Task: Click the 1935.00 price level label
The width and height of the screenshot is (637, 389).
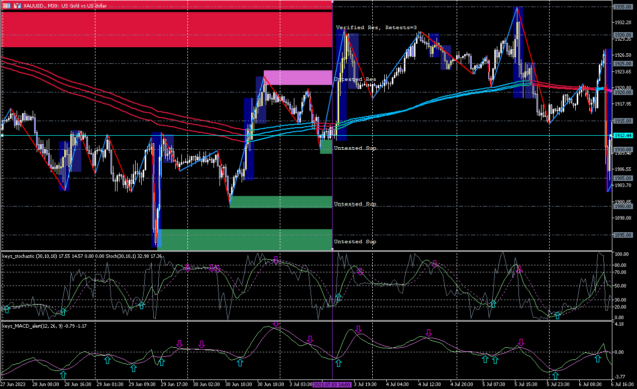Action: [623, 7]
